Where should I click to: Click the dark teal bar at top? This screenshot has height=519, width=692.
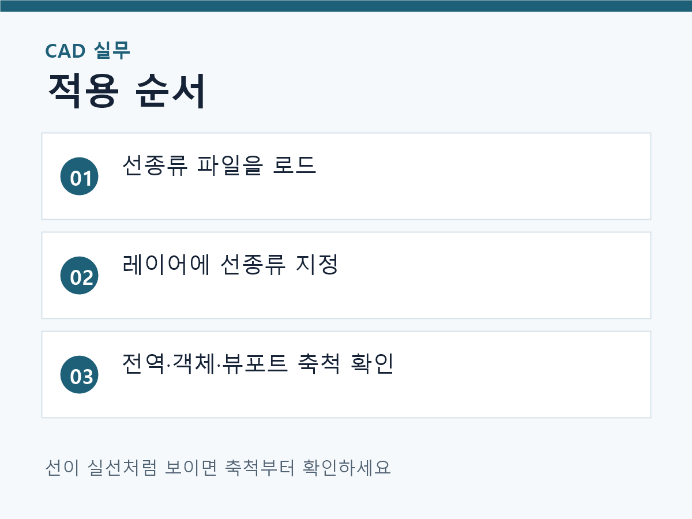tap(346, 6)
